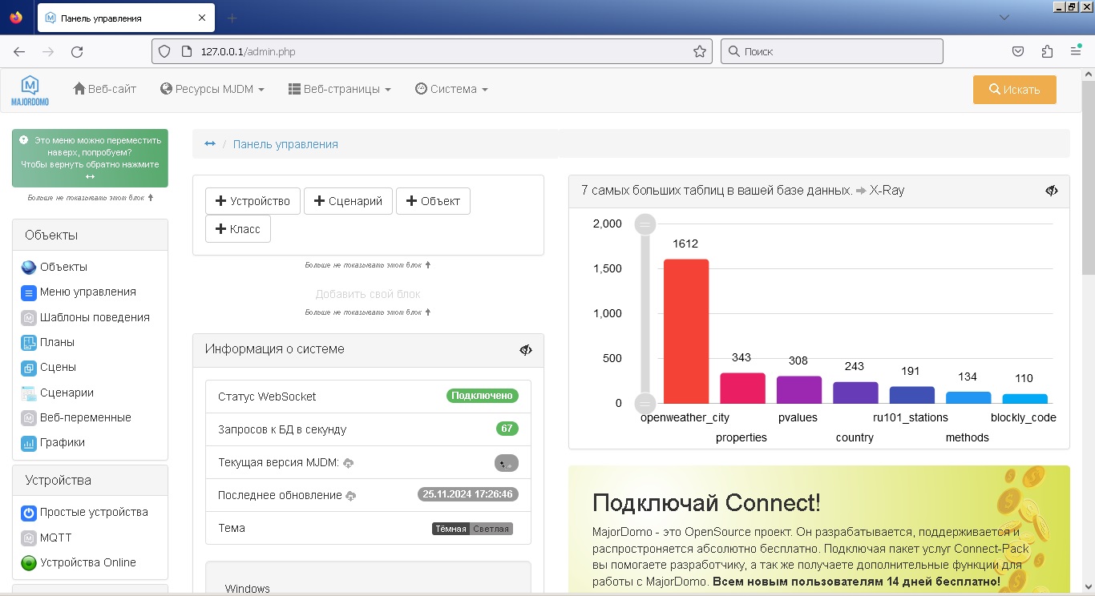The height and width of the screenshot is (596, 1095).
Task: Click the + Устройство button
Action: tap(253, 201)
